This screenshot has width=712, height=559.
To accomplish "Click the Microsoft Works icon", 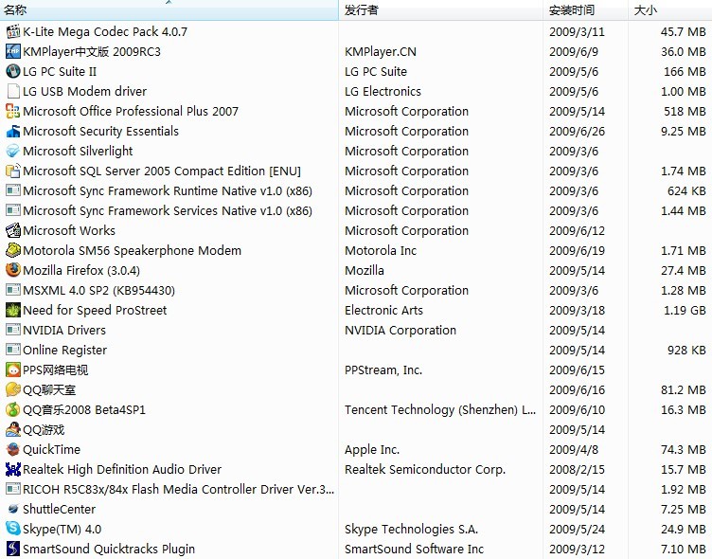I will [13, 230].
